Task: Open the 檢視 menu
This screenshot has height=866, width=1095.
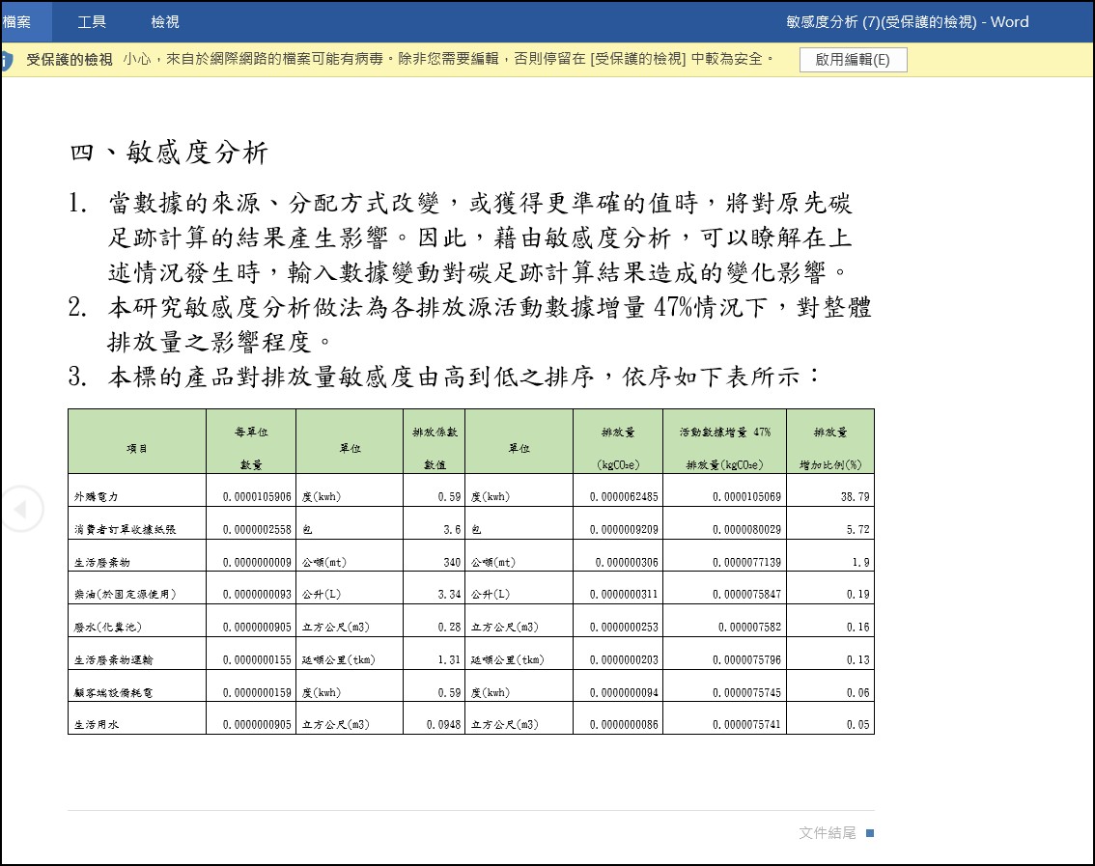Action: click(165, 21)
